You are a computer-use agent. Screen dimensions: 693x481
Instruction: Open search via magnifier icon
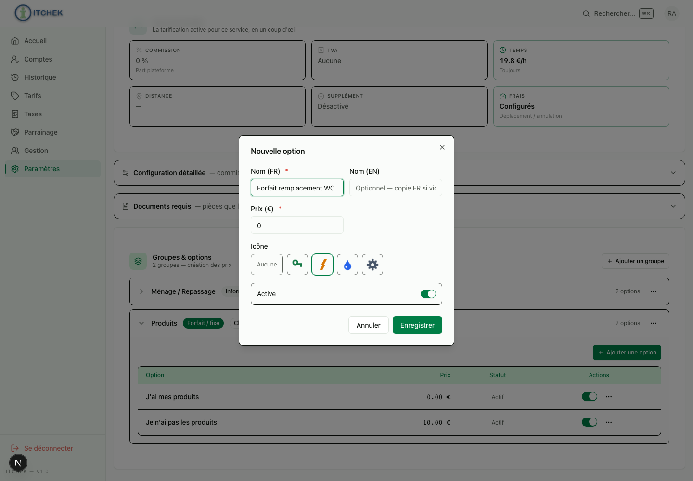click(x=586, y=13)
